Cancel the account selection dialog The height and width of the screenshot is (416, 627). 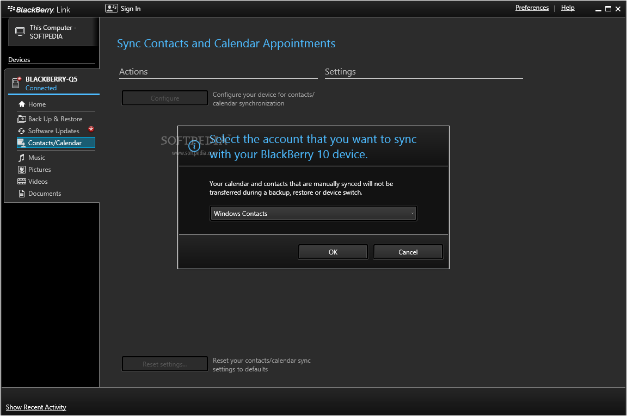tap(408, 252)
